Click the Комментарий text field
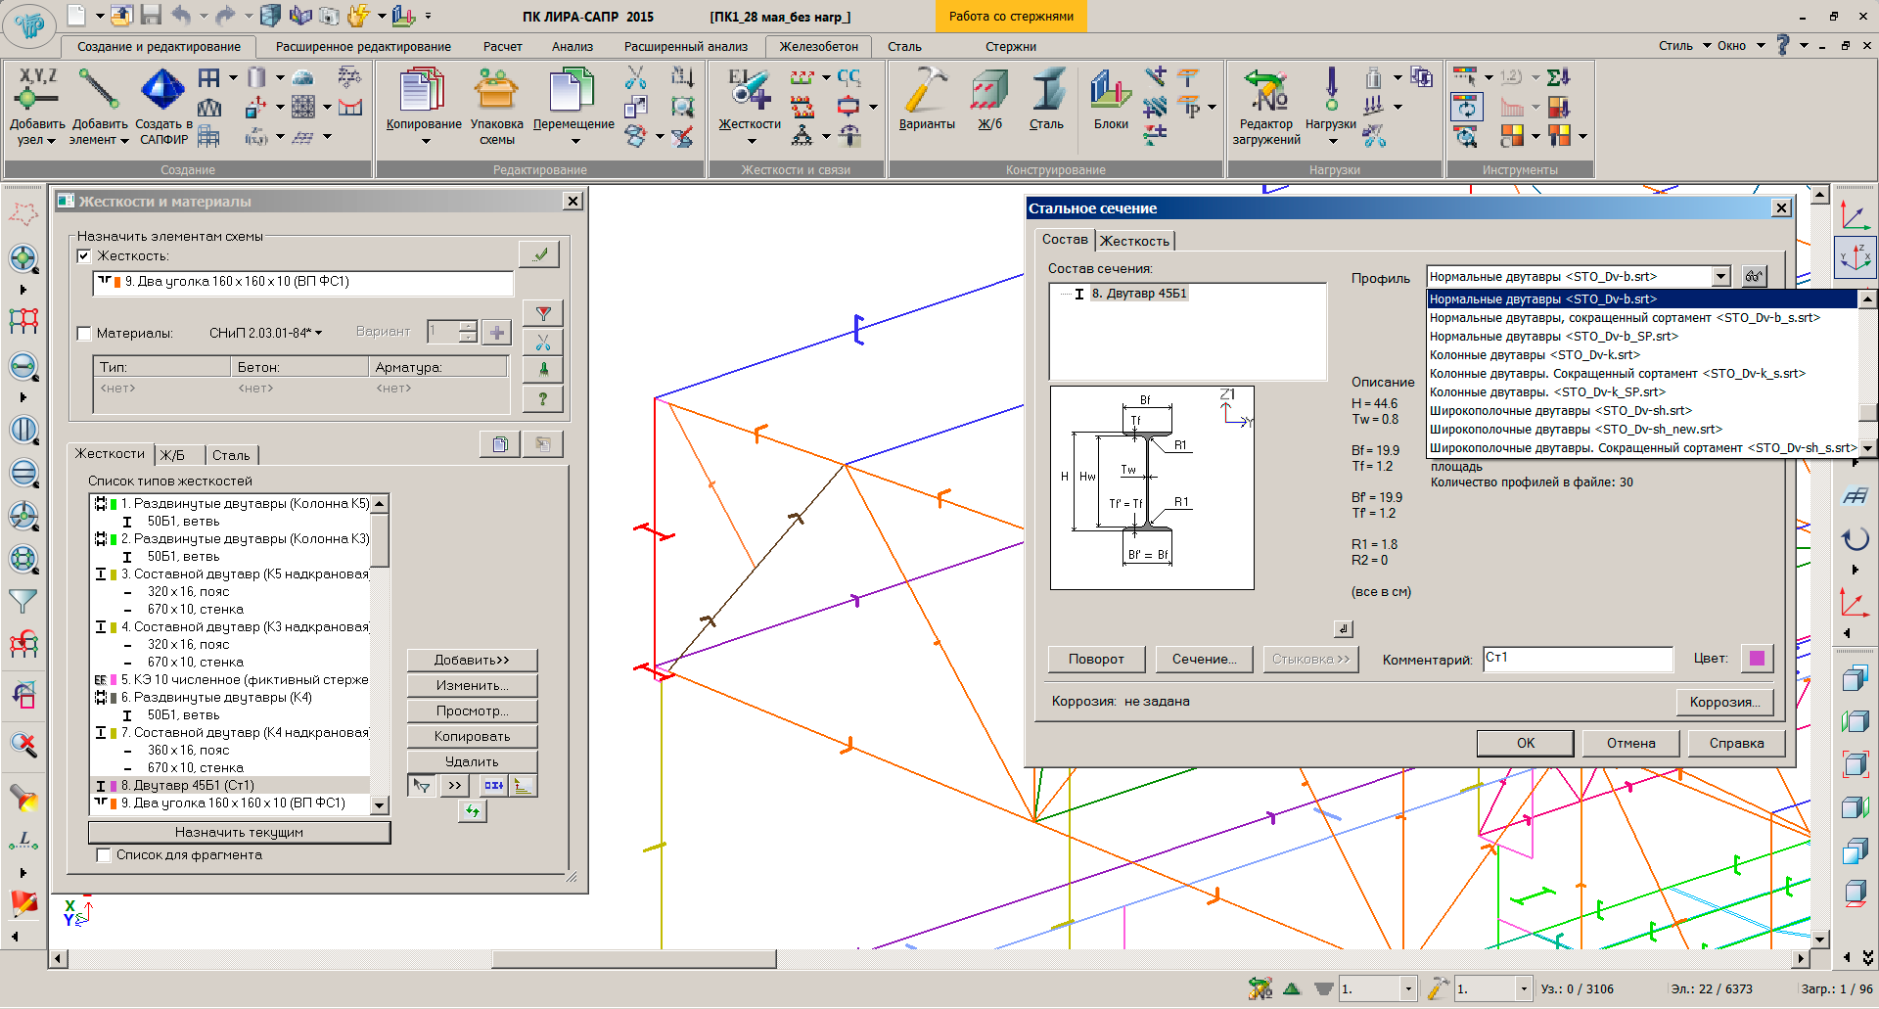This screenshot has width=1879, height=1009. coord(1577,659)
